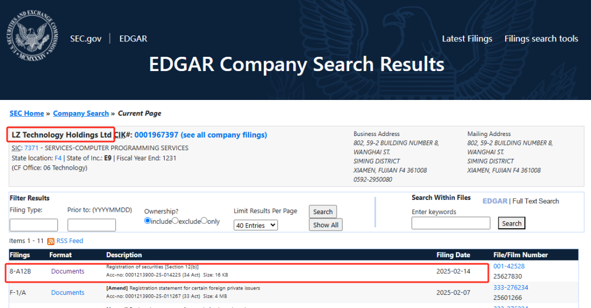
Task: Open Filings search tools
Action: (x=541, y=38)
